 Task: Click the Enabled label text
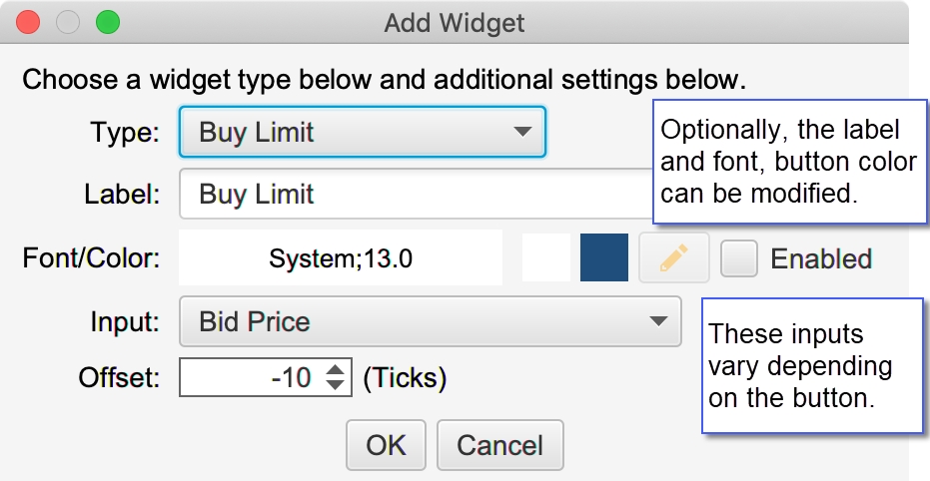(x=821, y=258)
